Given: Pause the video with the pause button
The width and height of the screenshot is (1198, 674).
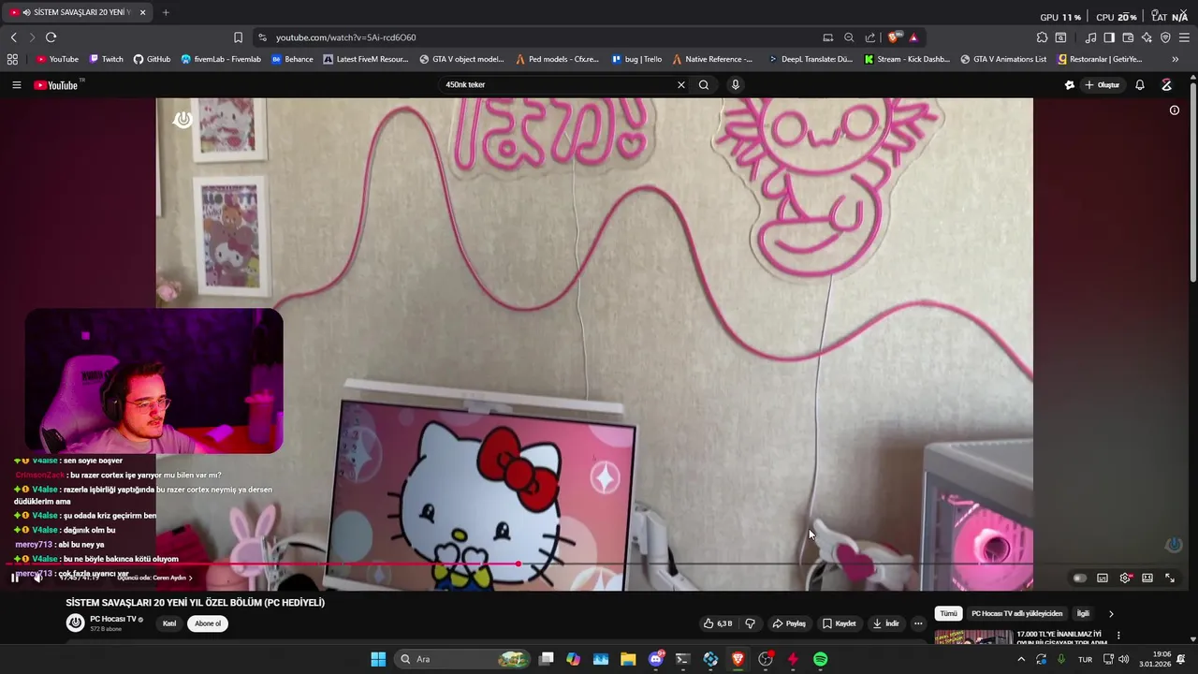Looking at the screenshot, I should pos(15,578).
